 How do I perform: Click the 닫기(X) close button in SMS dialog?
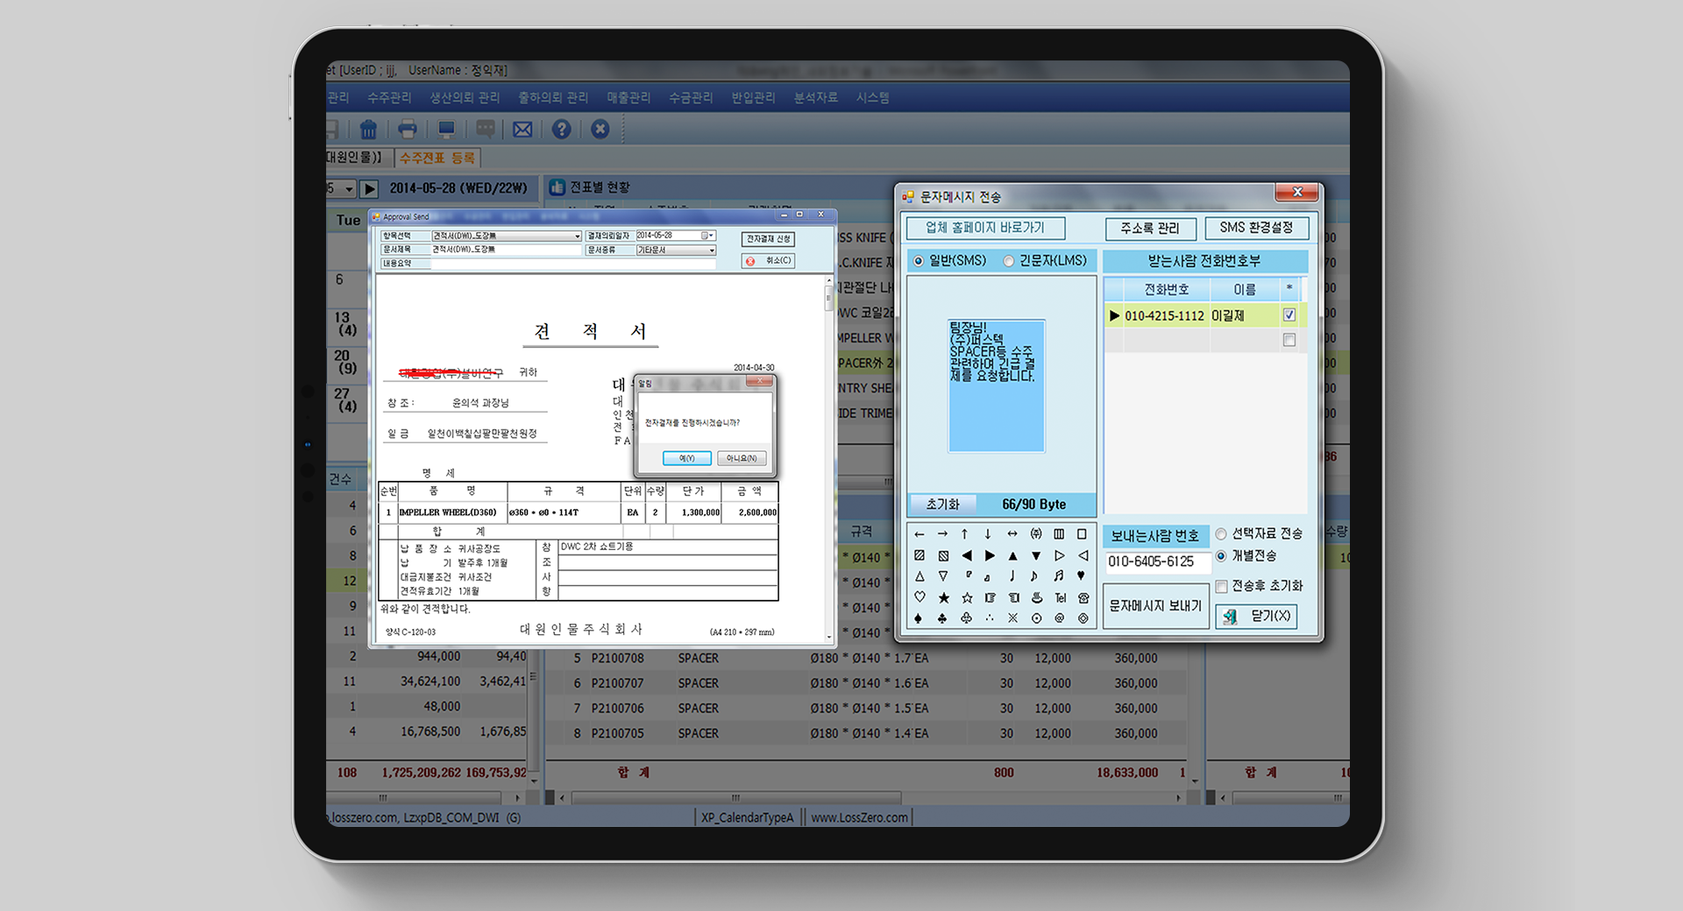coord(1256,617)
